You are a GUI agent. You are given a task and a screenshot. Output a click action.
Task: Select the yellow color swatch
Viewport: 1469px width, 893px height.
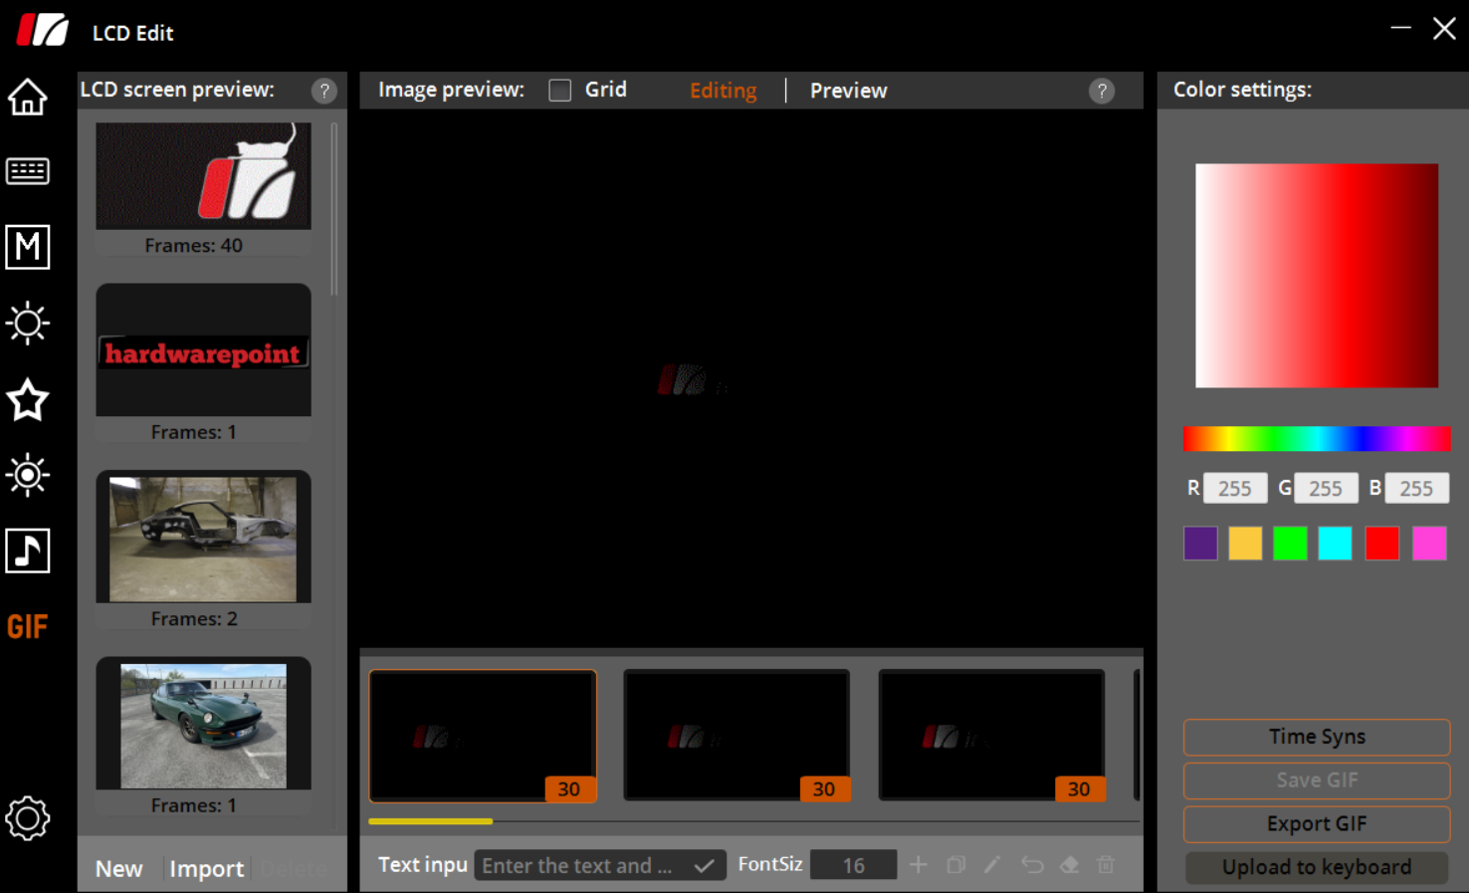[x=1245, y=544]
